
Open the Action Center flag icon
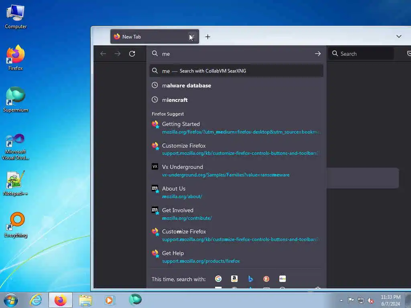click(x=351, y=300)
